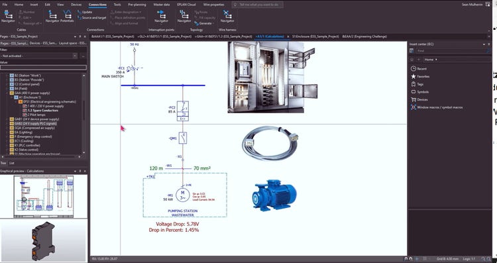Select K1 (PLC controller) node

pos(27,145)
